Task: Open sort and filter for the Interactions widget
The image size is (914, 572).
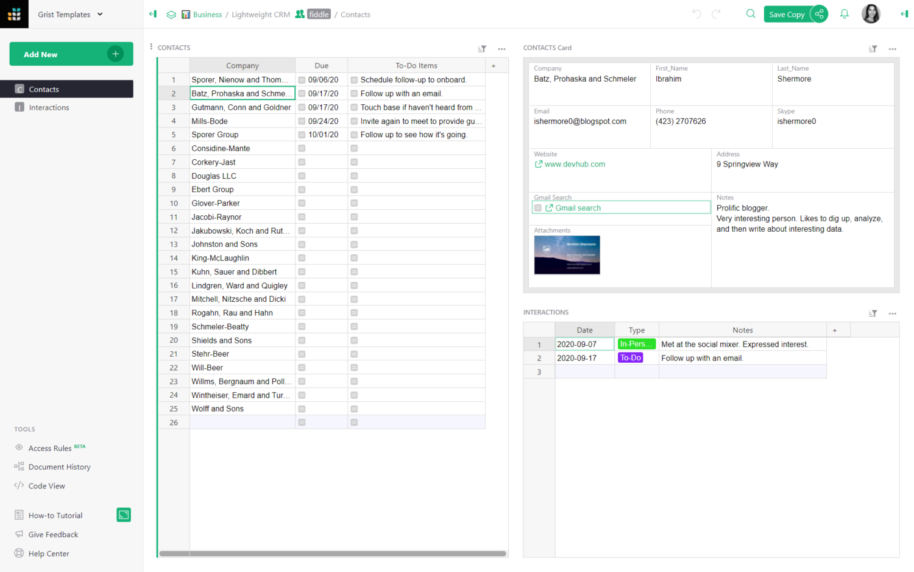Action: pyautogui.click(x=873, y=313)
